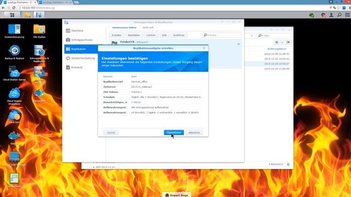Launch Cloud Station Server desktop icon
This screenshot has height=197, width=351.
click(14, 74)
